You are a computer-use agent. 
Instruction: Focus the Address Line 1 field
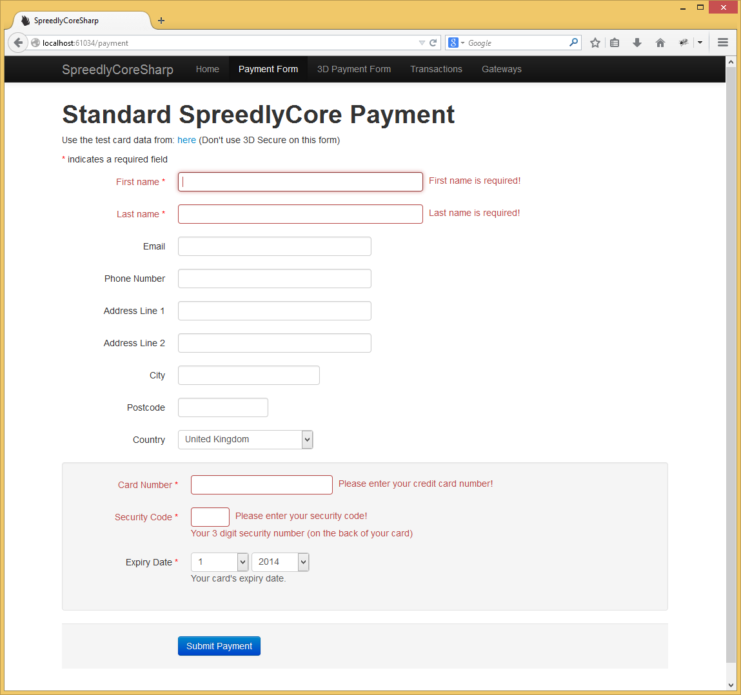tap(275, 311)
